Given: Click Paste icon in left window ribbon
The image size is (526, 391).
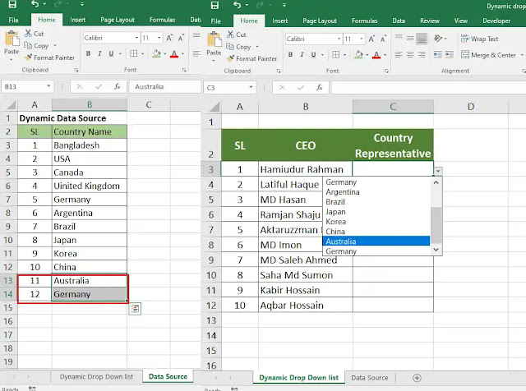Looking at the screenshot, I should point(12,39).
